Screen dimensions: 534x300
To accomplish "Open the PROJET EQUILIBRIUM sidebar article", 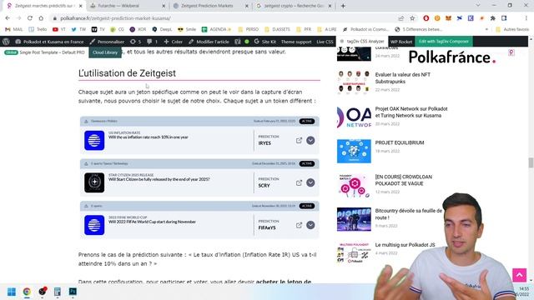I will click(400, 142).
